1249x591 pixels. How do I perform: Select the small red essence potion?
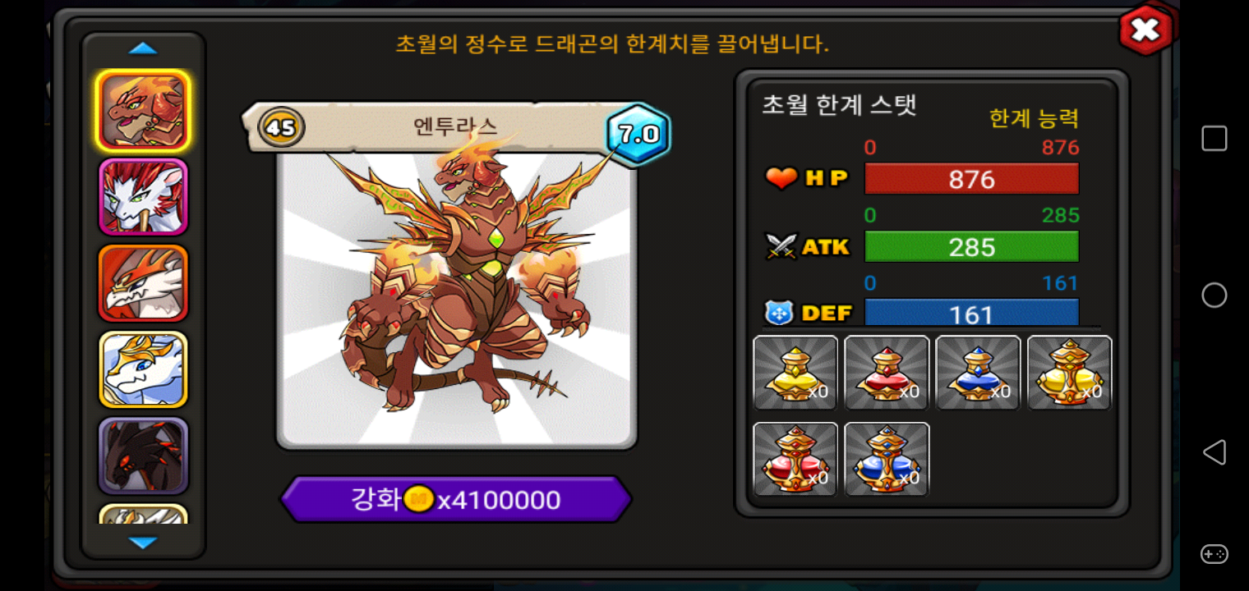click(887, 373)
